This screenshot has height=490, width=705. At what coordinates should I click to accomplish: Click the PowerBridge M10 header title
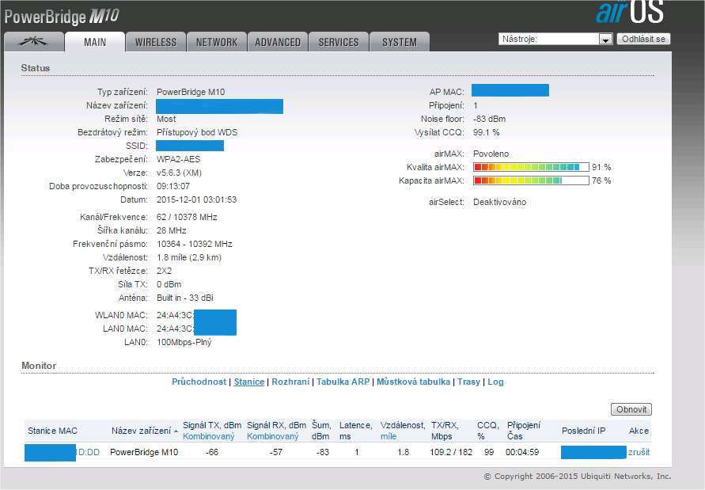(x=62, y=17)
